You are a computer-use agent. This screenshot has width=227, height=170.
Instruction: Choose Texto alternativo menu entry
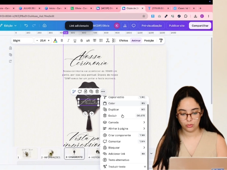[124, 160]
